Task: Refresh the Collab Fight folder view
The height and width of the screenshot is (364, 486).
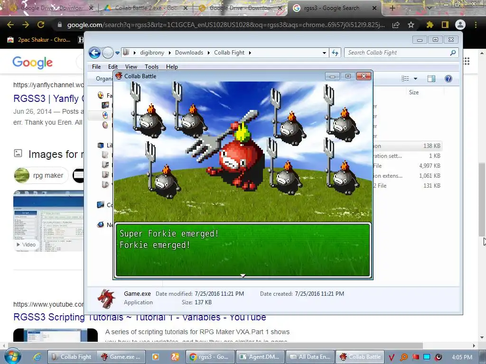Action: [x=335, y=53]
